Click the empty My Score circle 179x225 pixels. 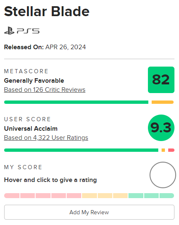point(162,175)
